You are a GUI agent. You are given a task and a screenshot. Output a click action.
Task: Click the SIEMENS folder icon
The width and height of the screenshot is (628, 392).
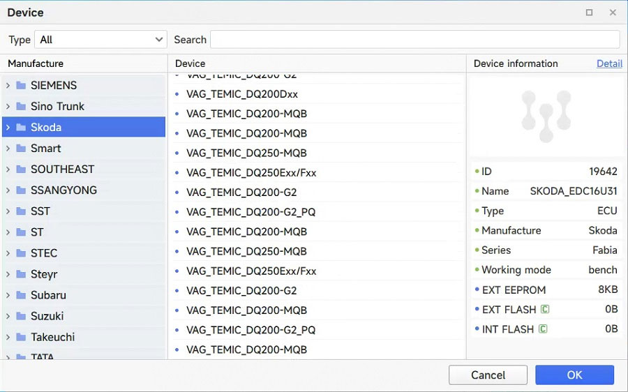pyautogui.click(x=21, y=86)
